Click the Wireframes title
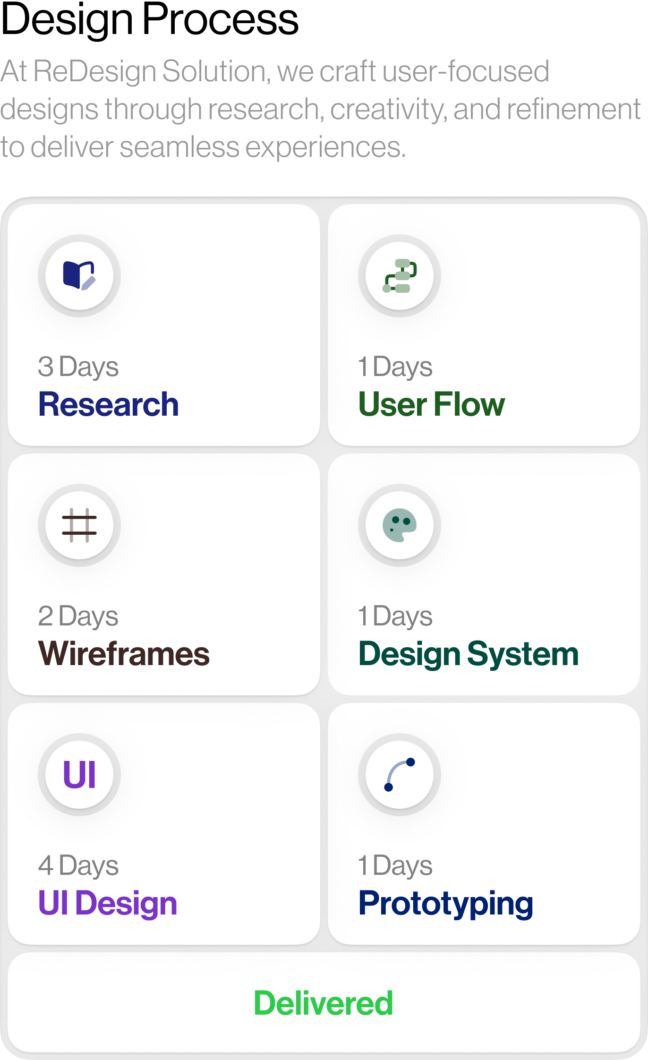 click(124, 654)
